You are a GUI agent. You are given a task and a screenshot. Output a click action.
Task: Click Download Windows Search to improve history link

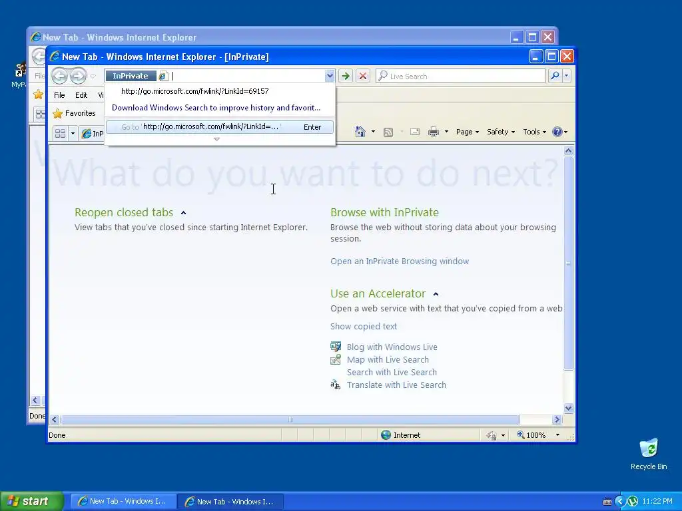pyautogui.click(x=216, y=108)
